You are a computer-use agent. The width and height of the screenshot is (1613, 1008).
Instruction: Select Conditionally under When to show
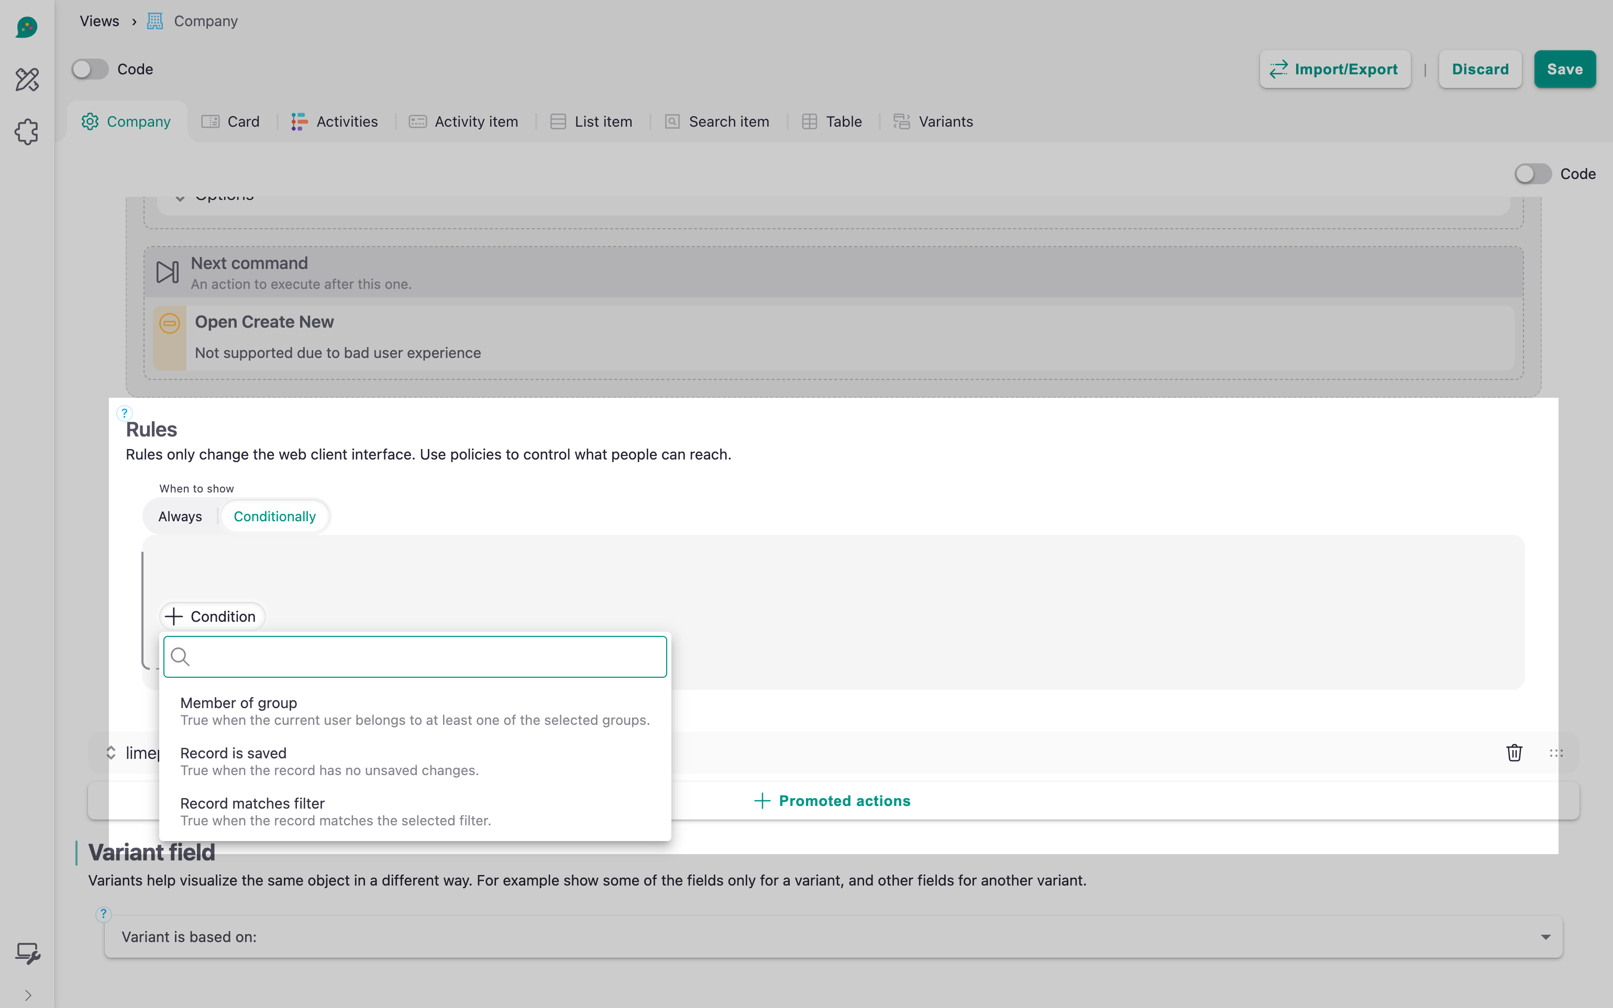(x=275, y=516)
